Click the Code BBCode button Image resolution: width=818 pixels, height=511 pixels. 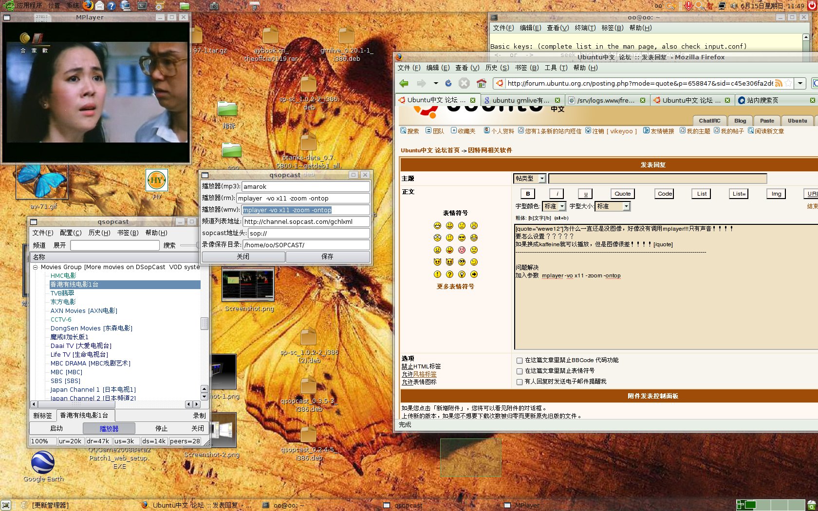(x=665, y=194)
